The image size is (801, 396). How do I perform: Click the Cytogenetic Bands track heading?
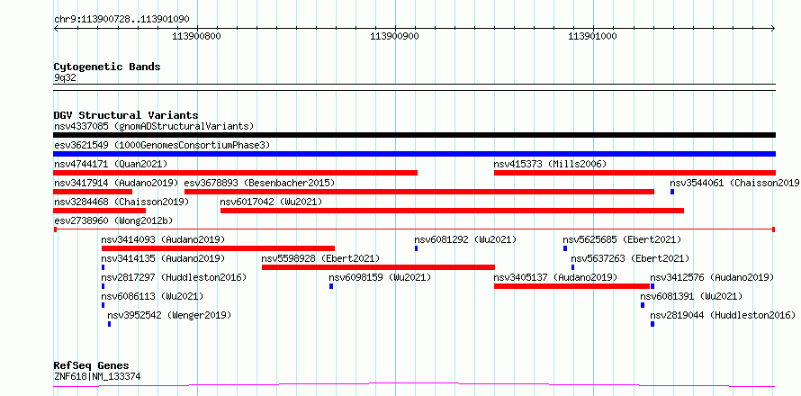point(107,67)
